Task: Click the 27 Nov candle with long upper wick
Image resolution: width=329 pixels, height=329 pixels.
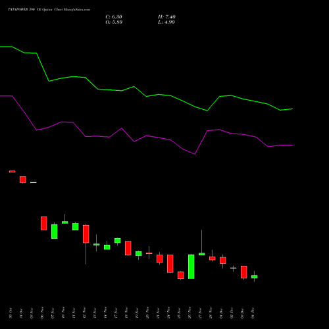Action: pos(202,254)
